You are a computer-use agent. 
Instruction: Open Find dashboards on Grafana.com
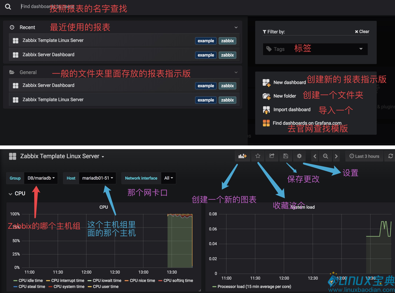307,123
